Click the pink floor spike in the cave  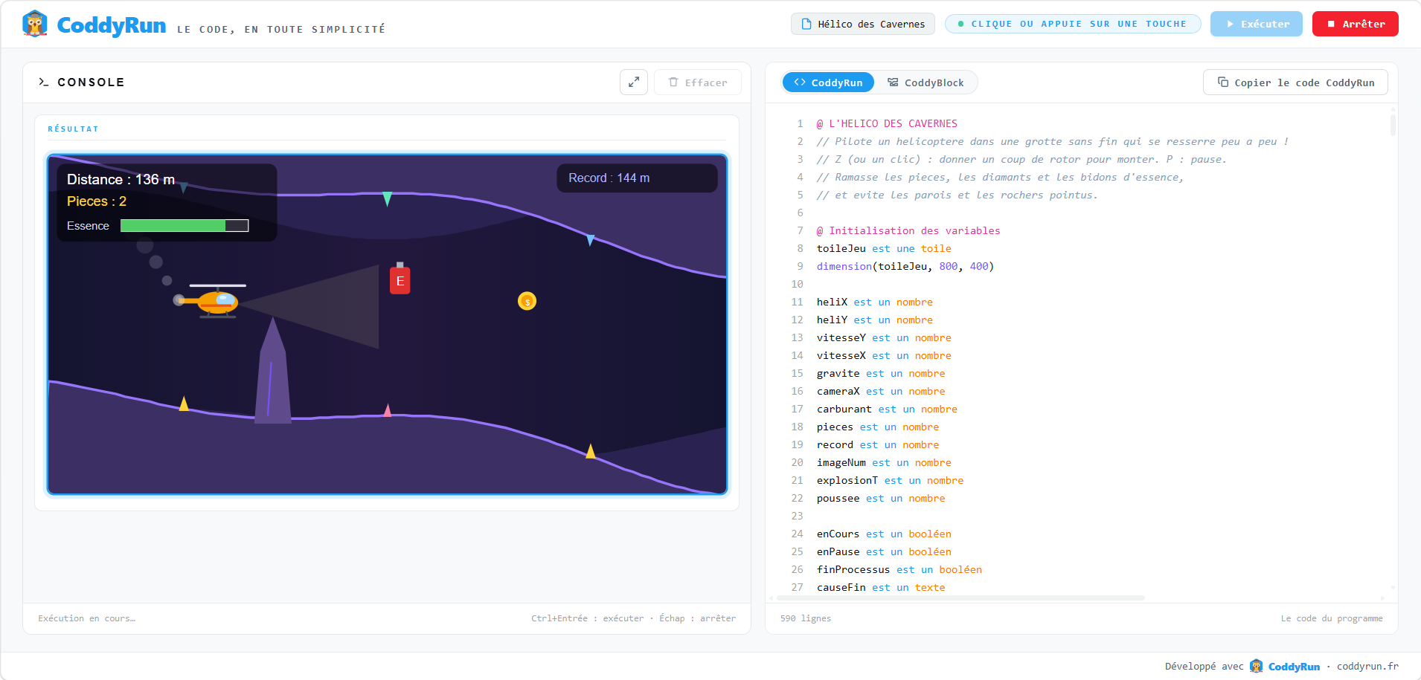click(x=387, y=409)
